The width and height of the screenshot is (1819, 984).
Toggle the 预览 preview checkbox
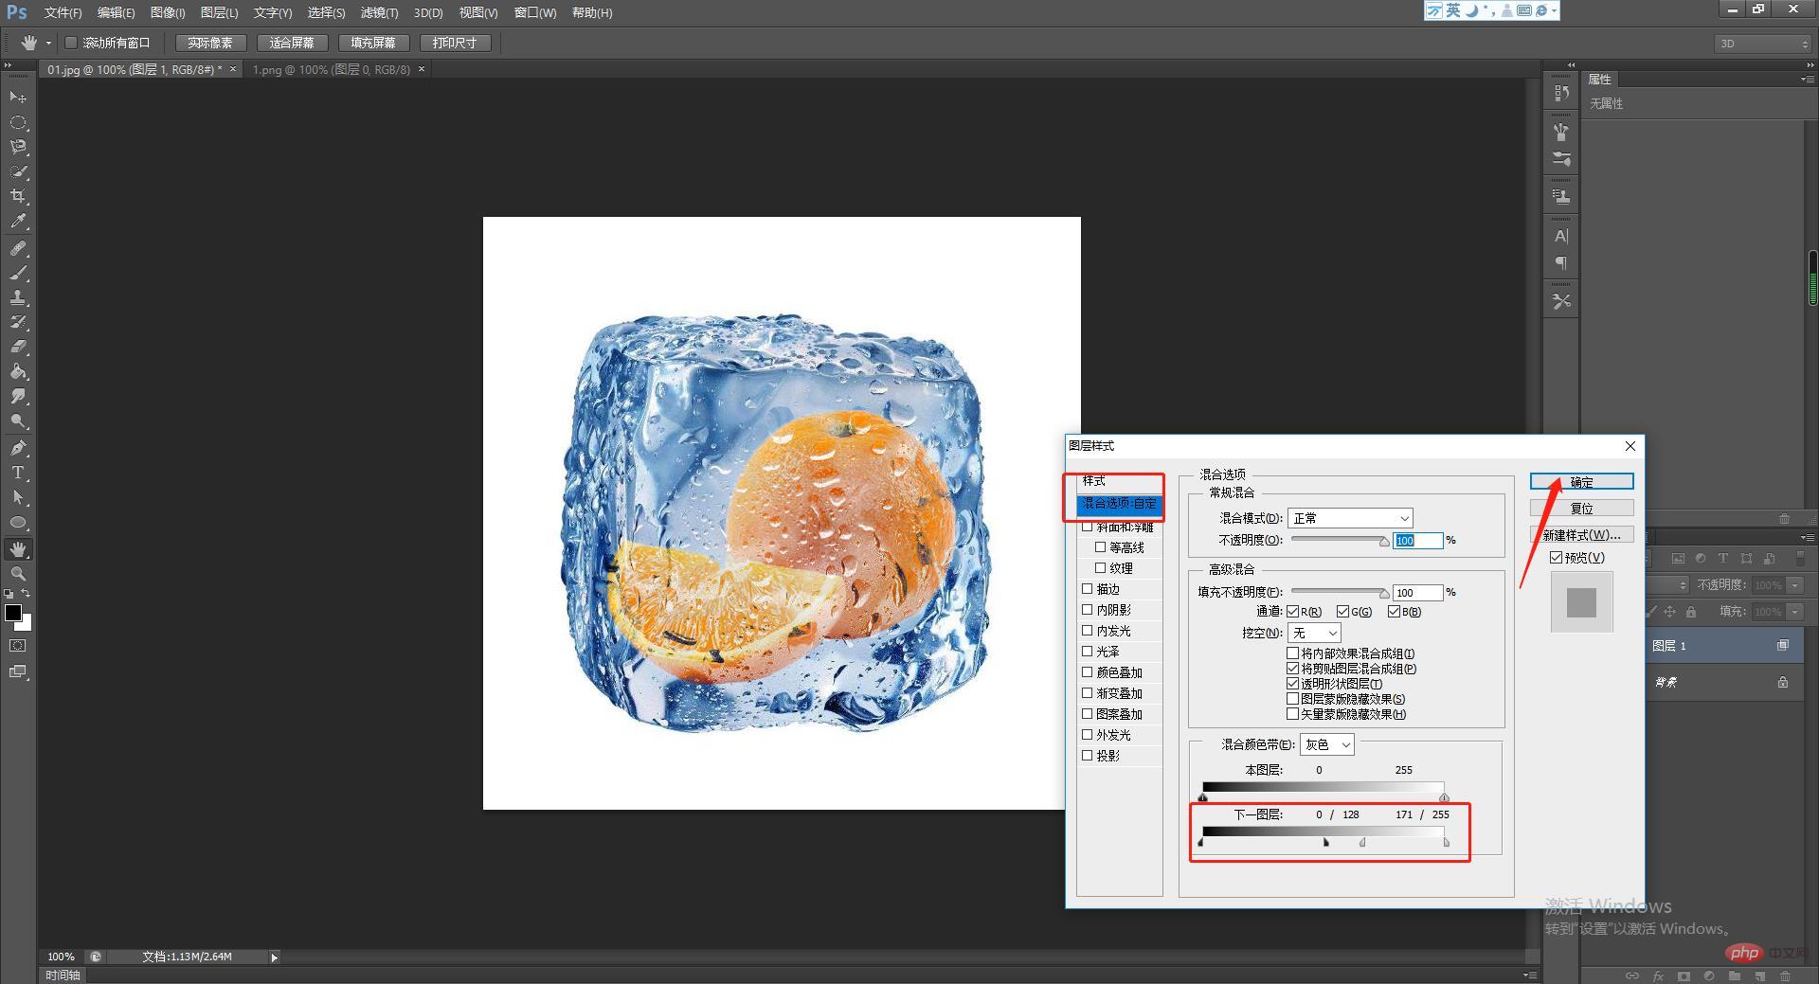pyautogui.click(x=1556, y=558)
